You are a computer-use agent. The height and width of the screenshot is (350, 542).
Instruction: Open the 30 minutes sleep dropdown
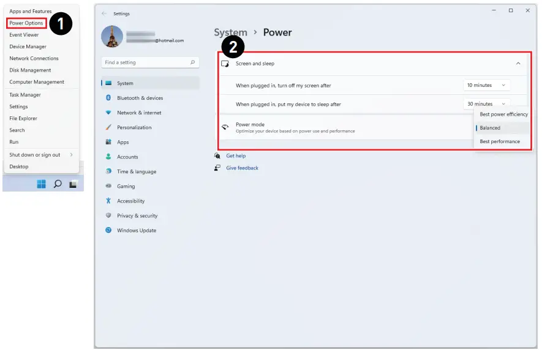486,103
